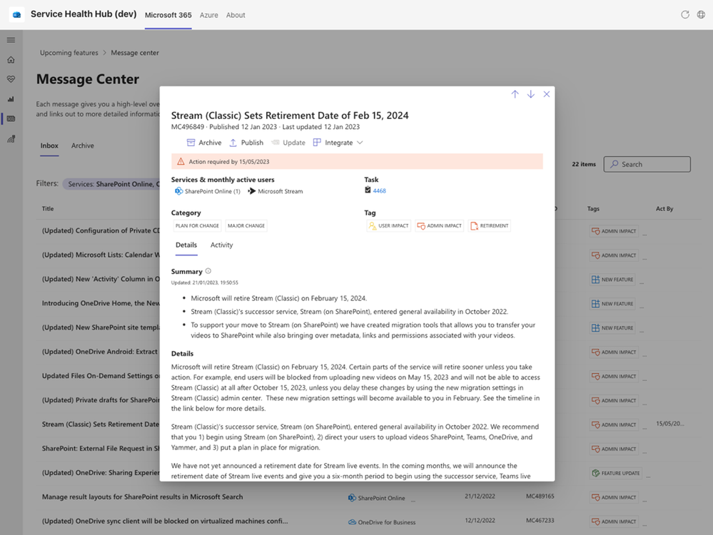The width and height of the screenshot is (713, 535).
Task: Go to next message with down arrow
Action: click(x=531, y=94)
